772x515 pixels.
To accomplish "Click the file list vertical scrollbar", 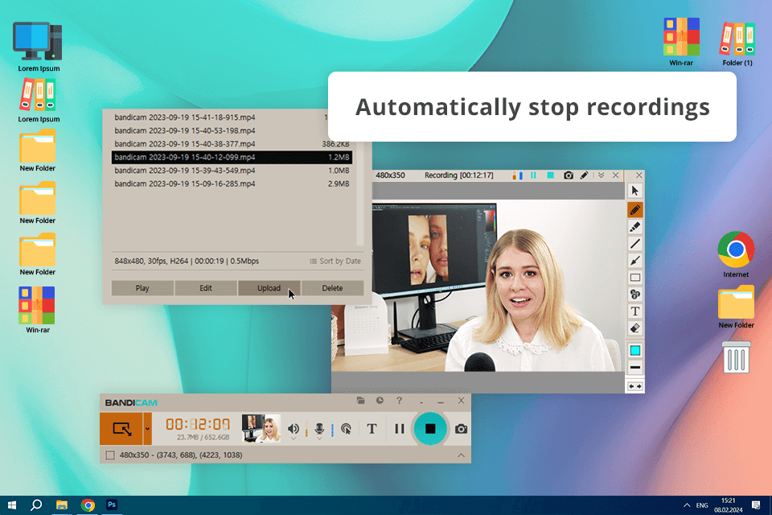I will [360, 194].
